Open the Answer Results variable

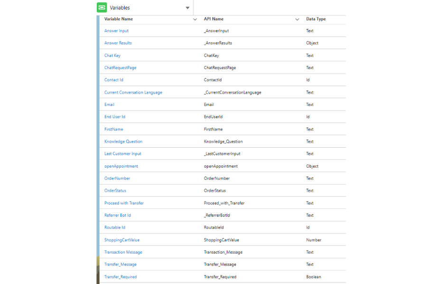pos(118,43)
